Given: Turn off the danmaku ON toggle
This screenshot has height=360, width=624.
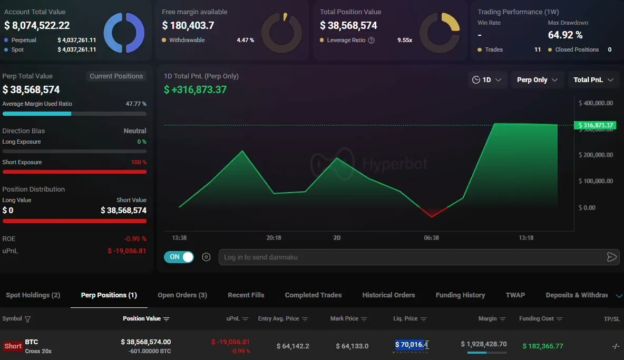Looking at the screenshot, I should click(x=179, y=257).
